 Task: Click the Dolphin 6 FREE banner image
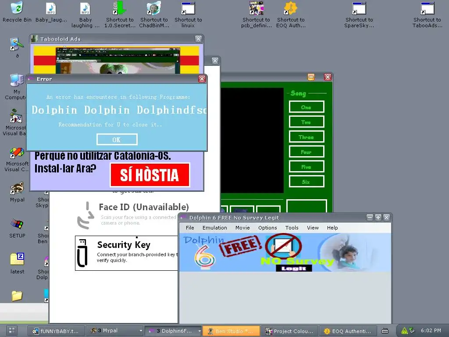tap(285, 252)
